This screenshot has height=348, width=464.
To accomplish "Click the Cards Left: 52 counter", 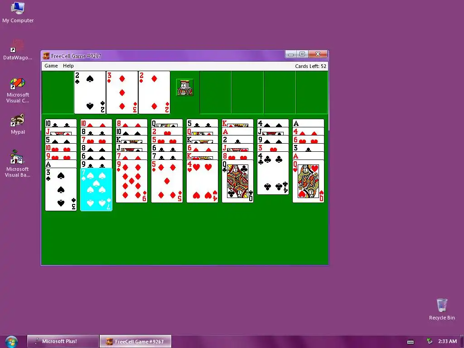I will click(310, 66).
